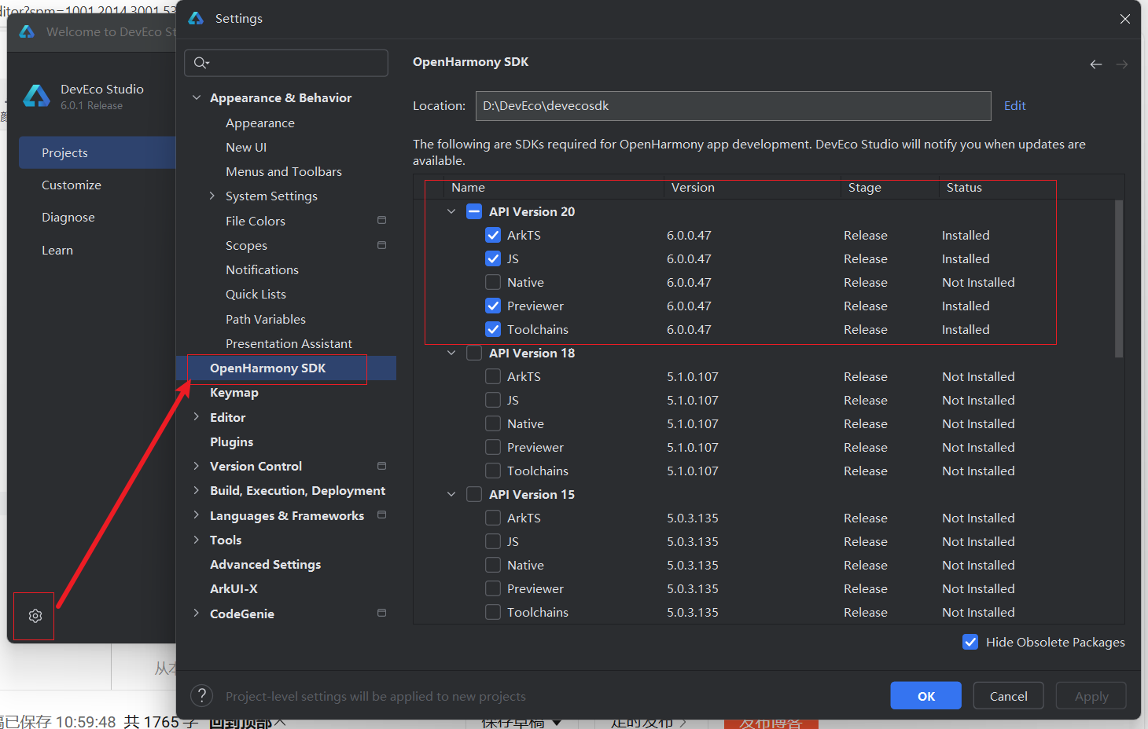Click the settings search input field
The height and width of the screenshot is (729, 1148).
[x=286, y=63]
